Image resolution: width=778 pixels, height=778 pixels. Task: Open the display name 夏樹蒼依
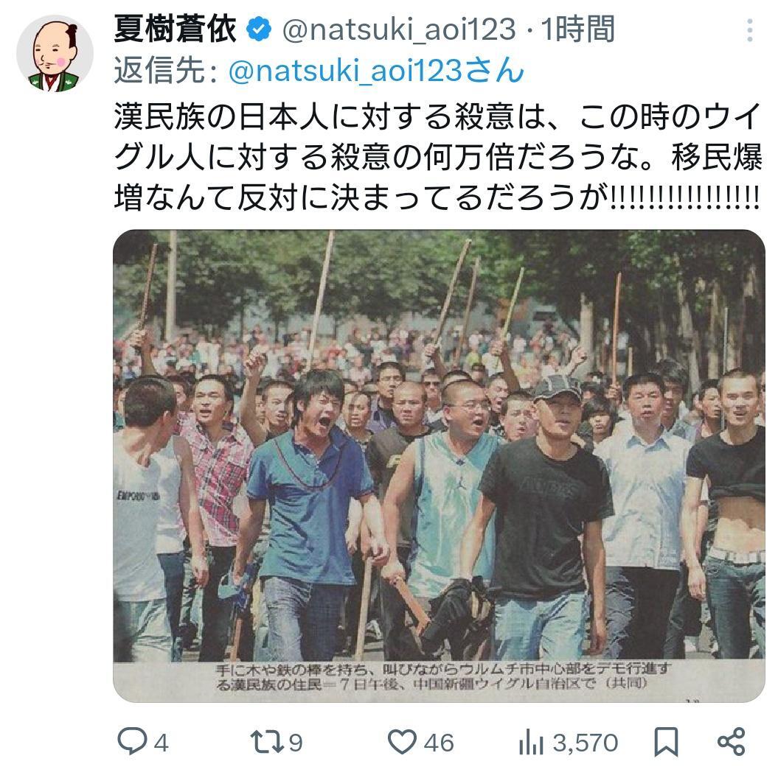[176, 29]
